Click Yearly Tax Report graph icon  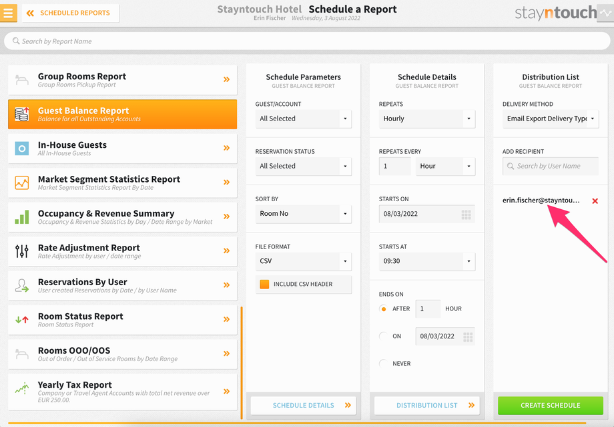[x=21, y=388]
